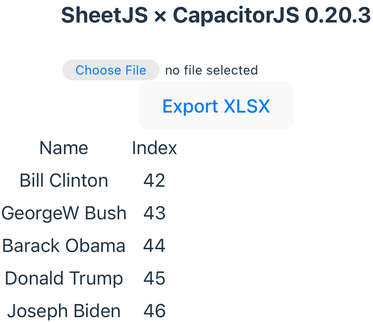Click CapacitorJS in the page heading
This screenshot has width=373, height=323.
pos(236,16)
